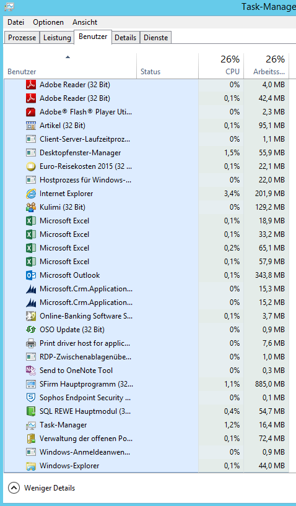Click the Adobe Flash Player Utility icon
The width and height of the screenshot is (296, 506).
coord(31,112)
